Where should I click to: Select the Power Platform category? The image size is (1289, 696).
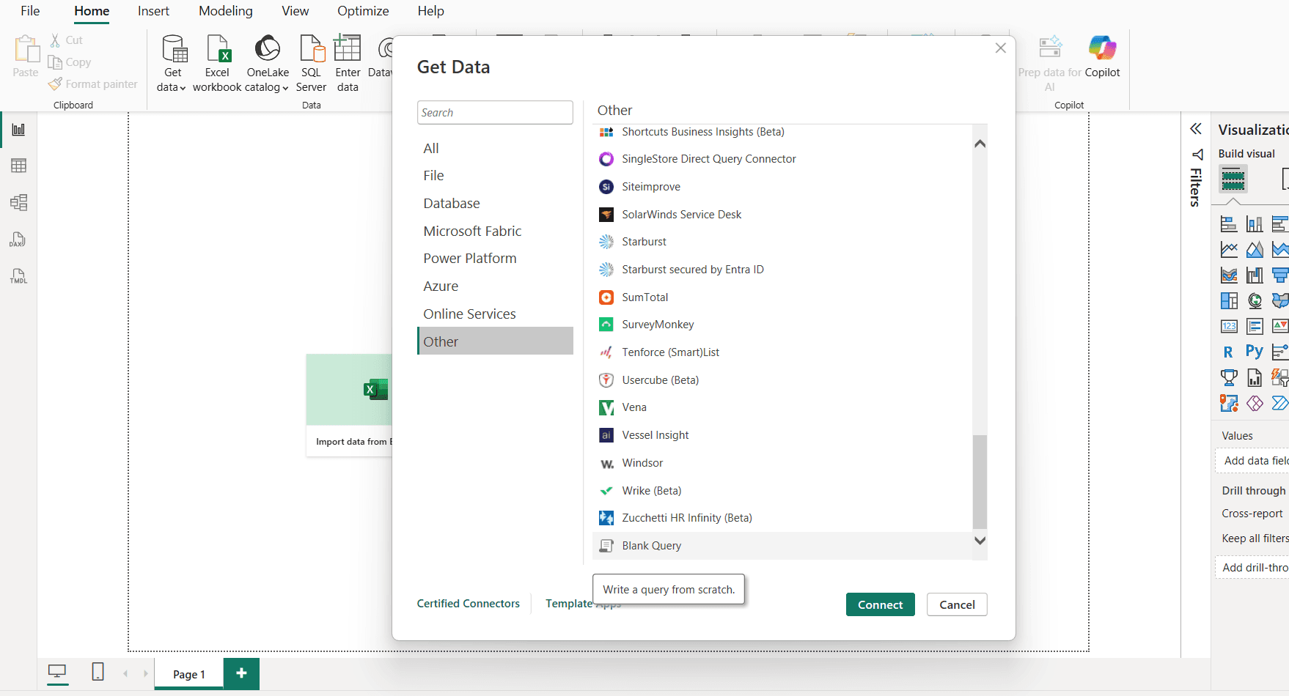[495, 259]
